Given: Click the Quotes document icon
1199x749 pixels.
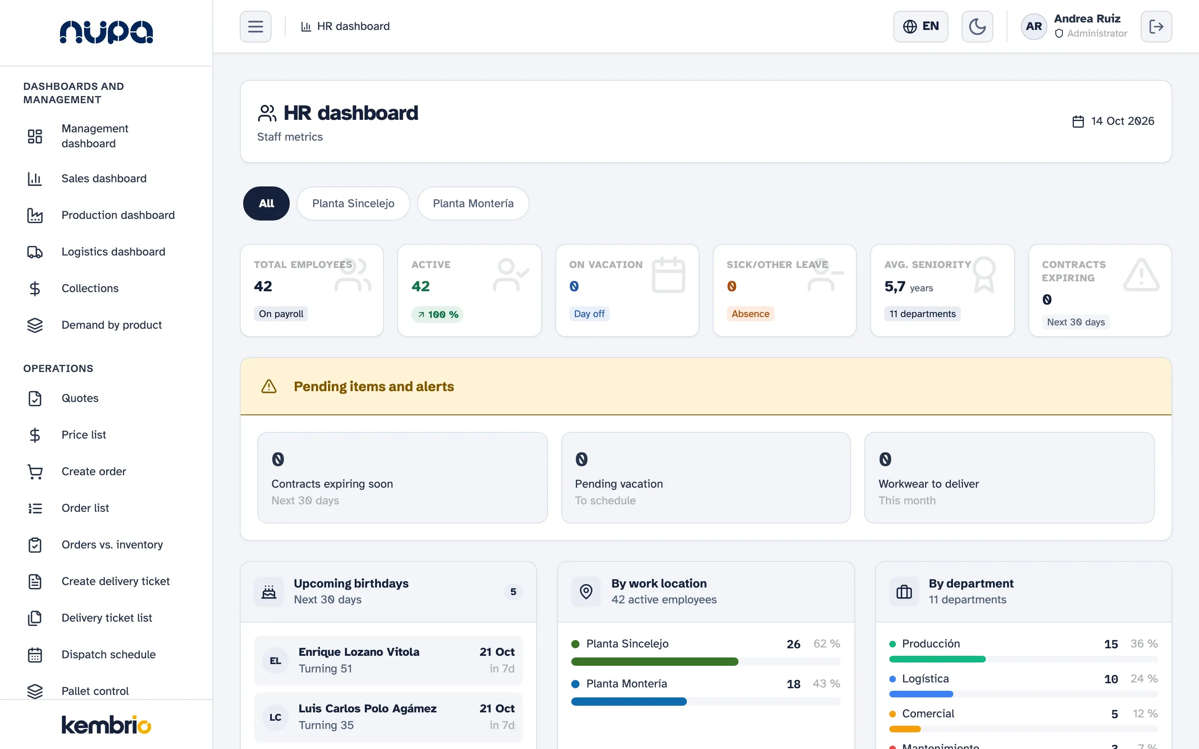Looking at the screenshot, I should coord(35,398).
